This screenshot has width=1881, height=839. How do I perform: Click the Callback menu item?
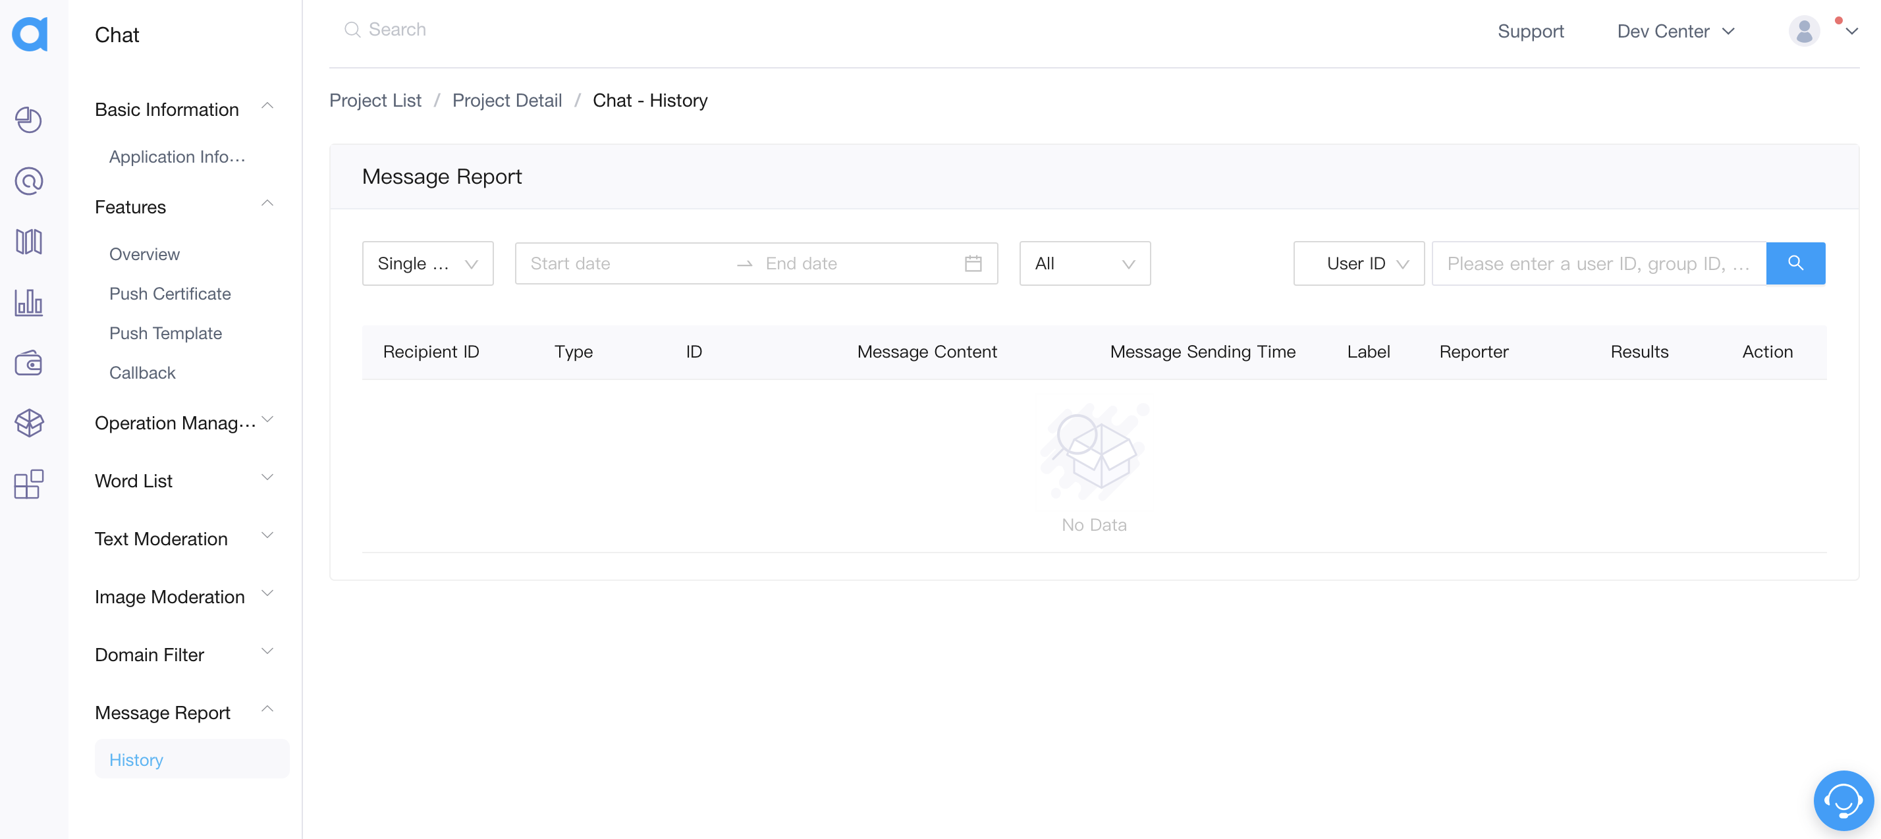(143, 371)
